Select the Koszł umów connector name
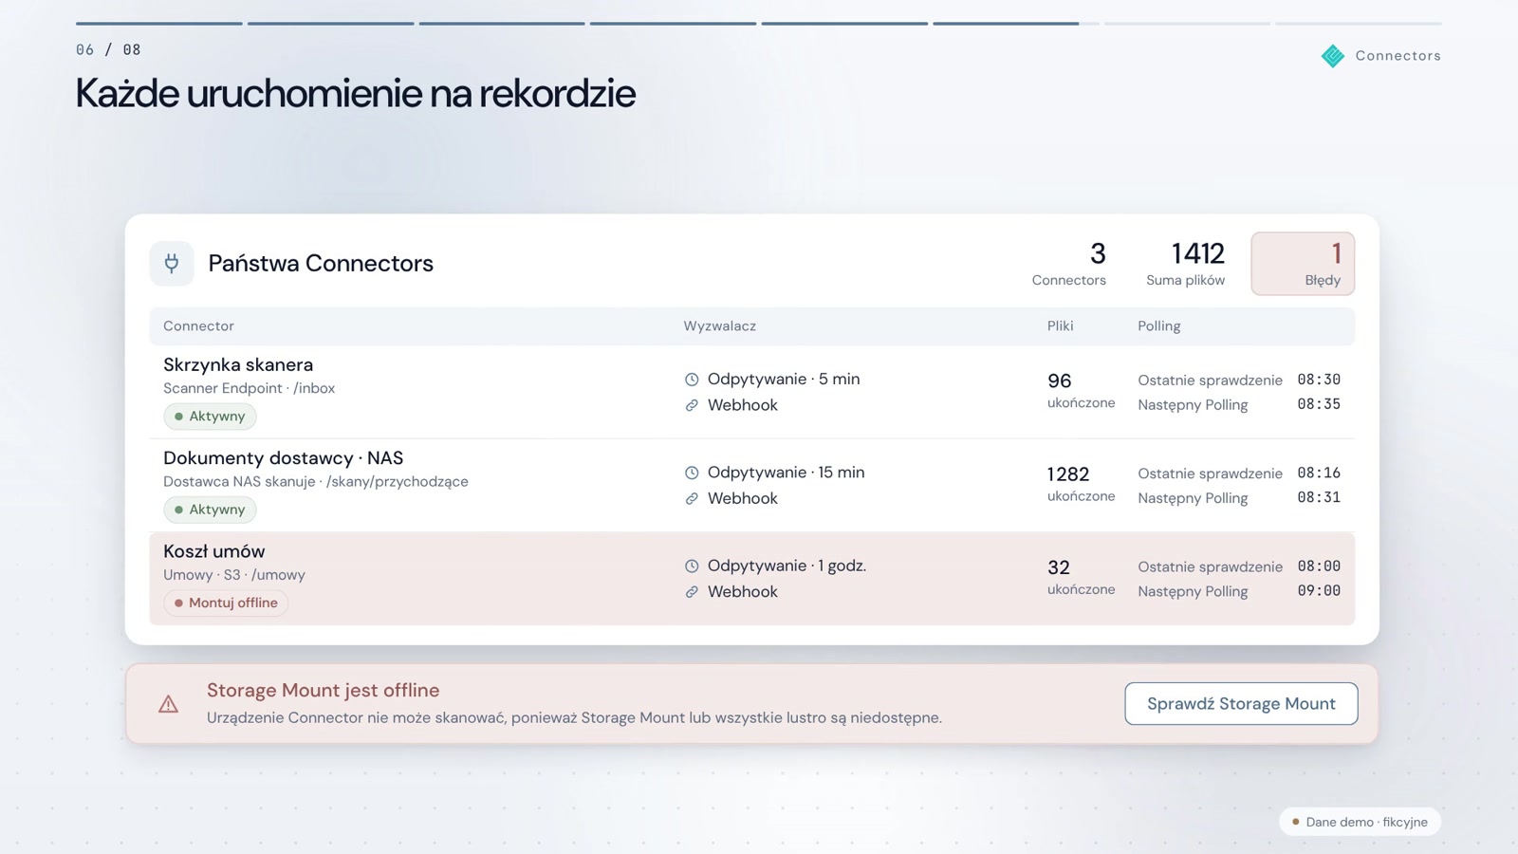The width and height of the screenshot is (1518, 854). 213,551
